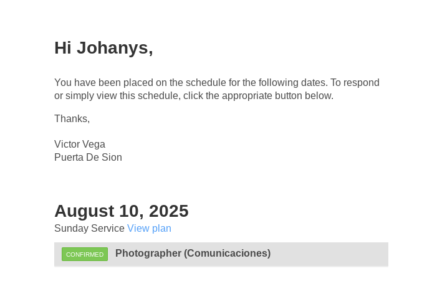The height and width of the screenshot is (304, 427).
Task: Click the Thanks, closing line
Action: coord(72,118)
